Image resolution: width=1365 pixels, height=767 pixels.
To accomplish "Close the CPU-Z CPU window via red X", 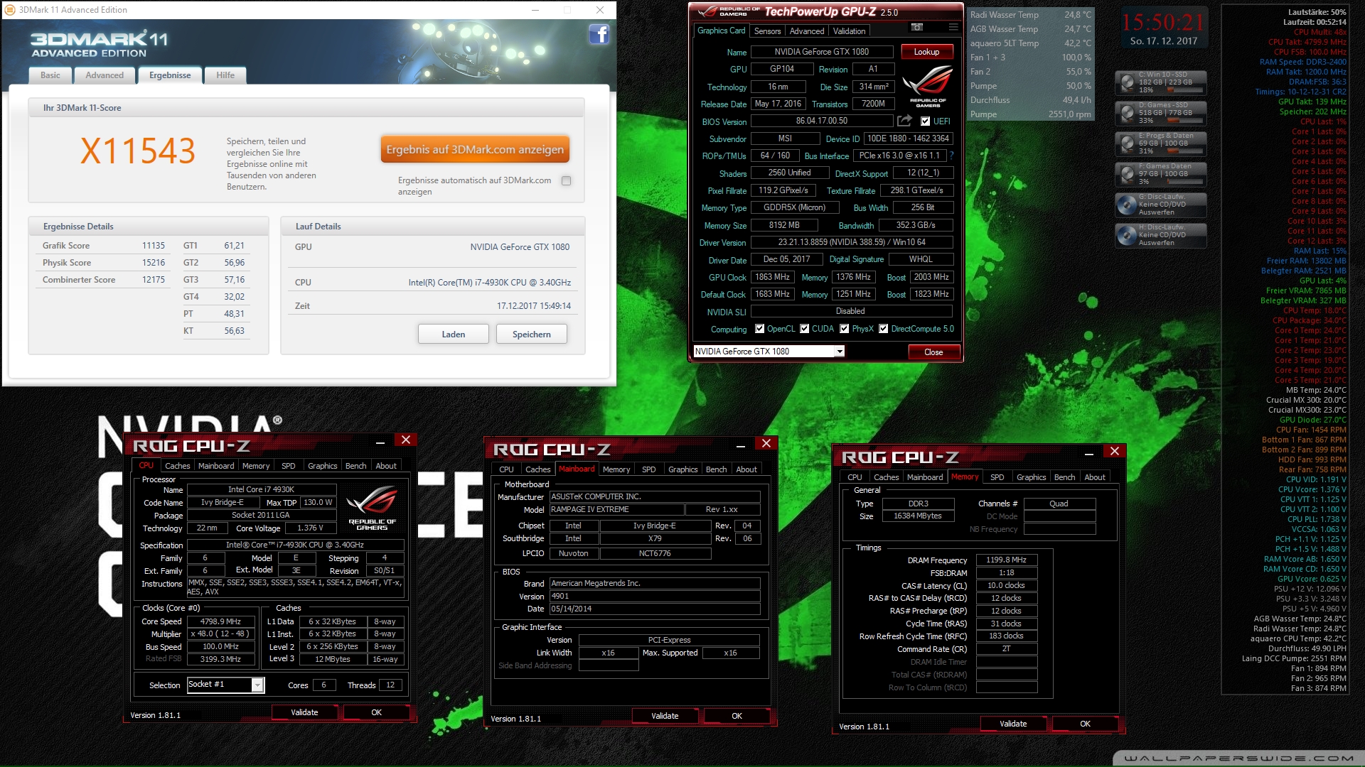I will tap(406, 440).
